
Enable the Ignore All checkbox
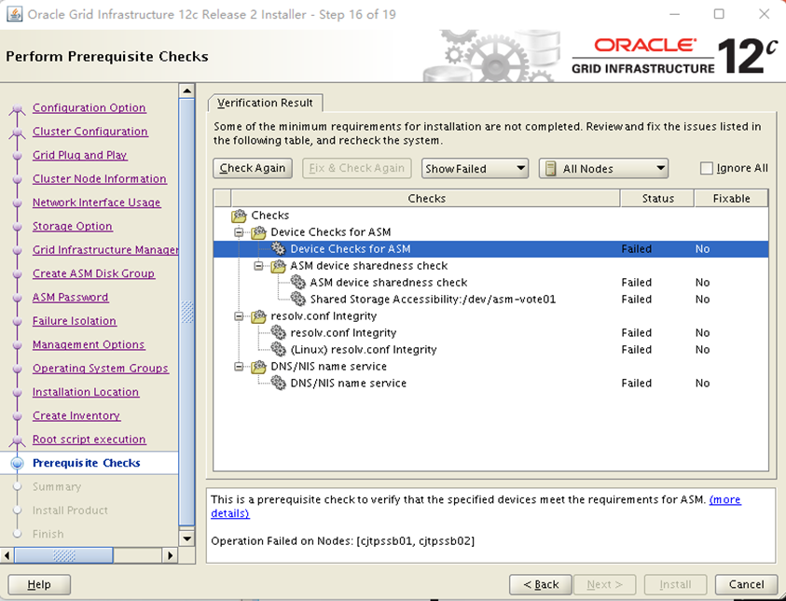pos(706,168)
